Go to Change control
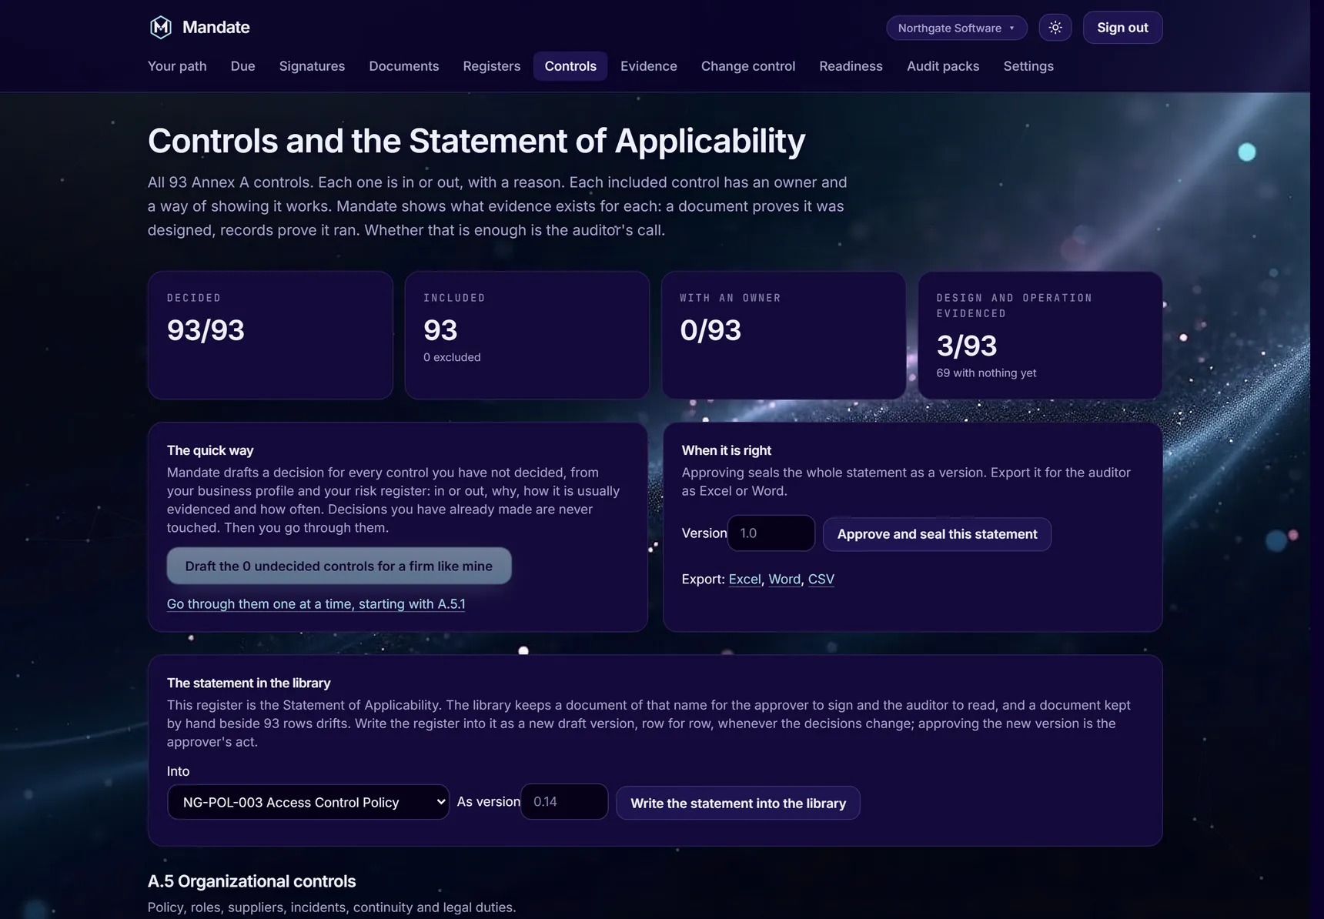 click(x=748, y=66)
